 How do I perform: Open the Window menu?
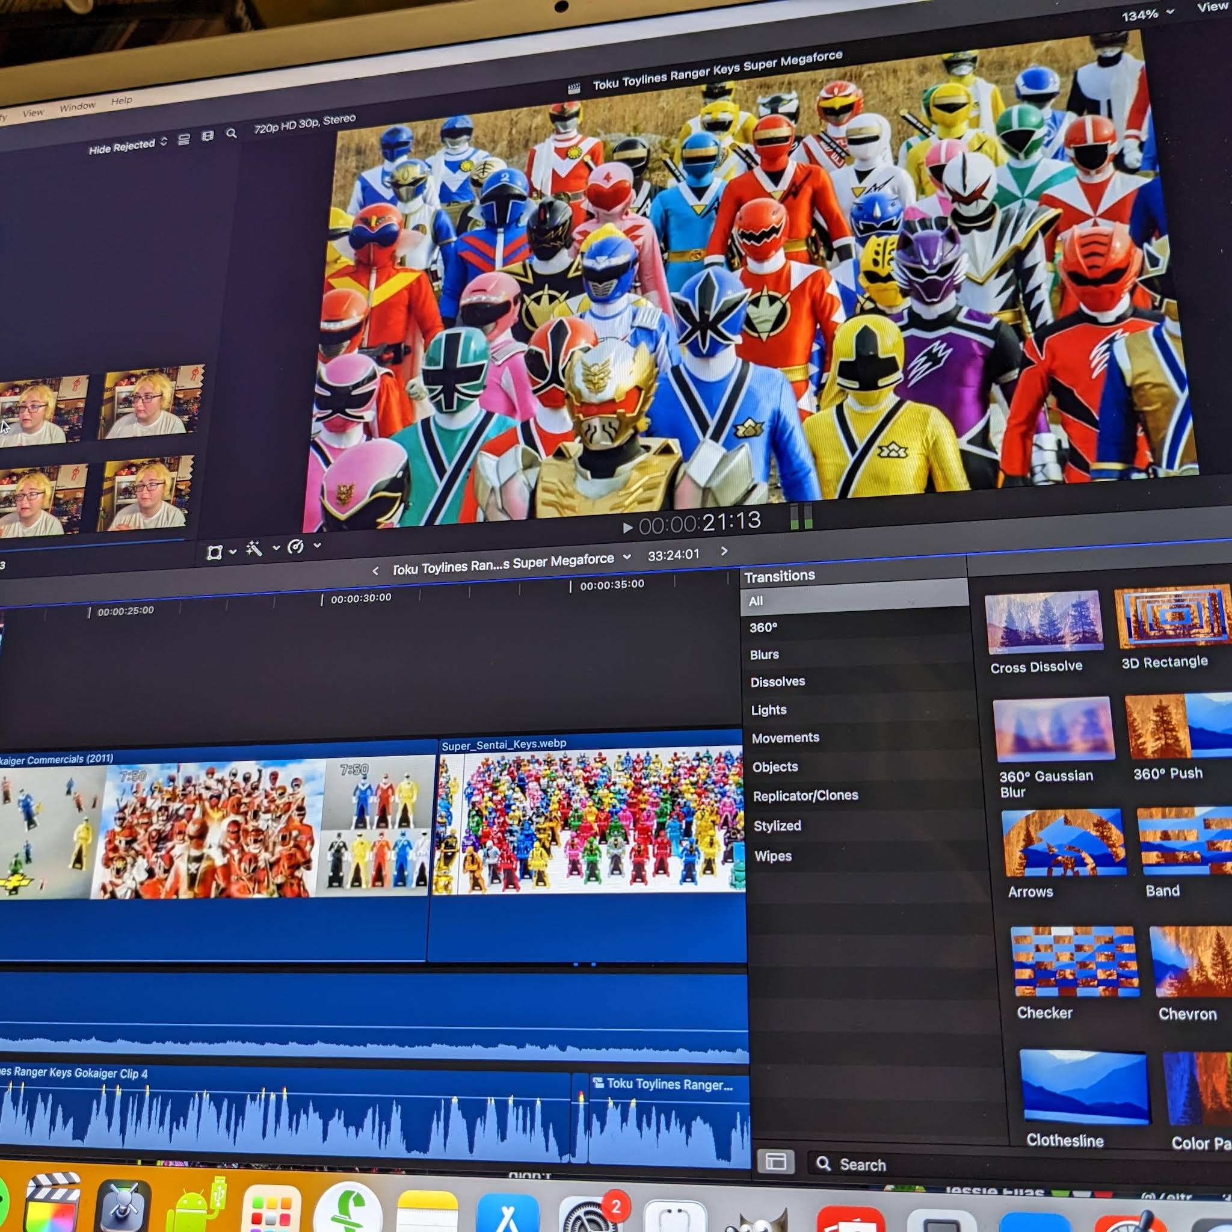pyautogui.click(x=77, y=106)
